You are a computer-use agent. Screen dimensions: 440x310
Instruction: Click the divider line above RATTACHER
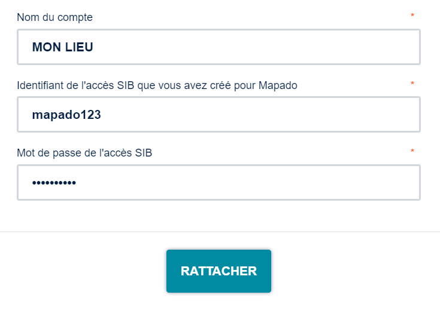coord(220,231)
